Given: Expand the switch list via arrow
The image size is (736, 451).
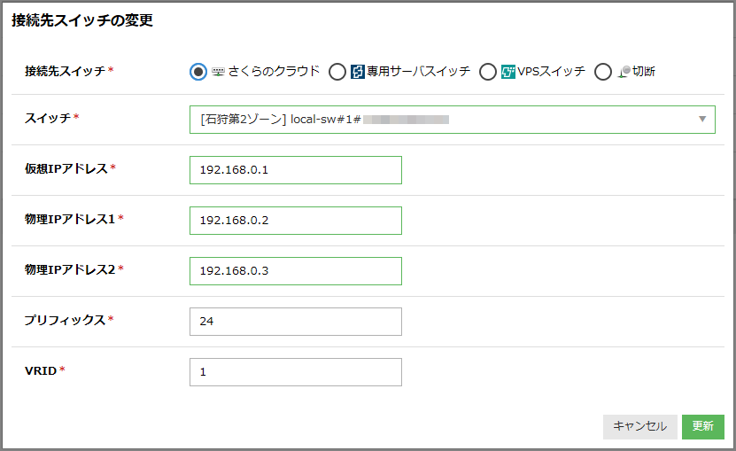Looking at the screenshot, I should [702, 120].
